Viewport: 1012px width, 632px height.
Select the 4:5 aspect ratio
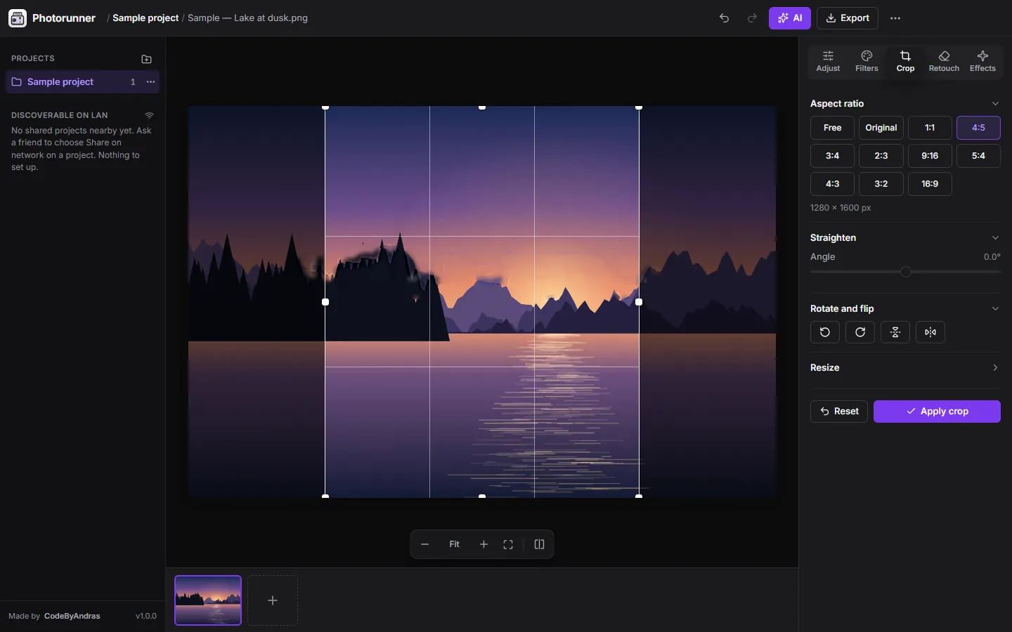(978, 128)
